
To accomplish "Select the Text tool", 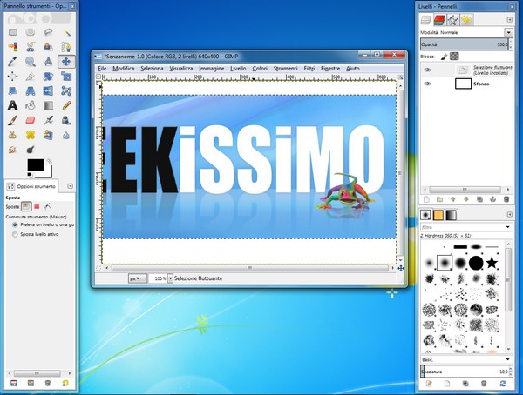I will coord(13,105).
